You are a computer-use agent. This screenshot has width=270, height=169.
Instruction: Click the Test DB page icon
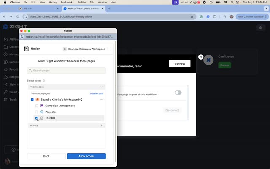(42, 118)
